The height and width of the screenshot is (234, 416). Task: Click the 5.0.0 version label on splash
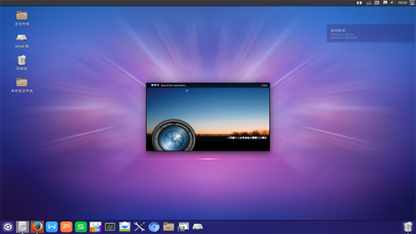264,85
